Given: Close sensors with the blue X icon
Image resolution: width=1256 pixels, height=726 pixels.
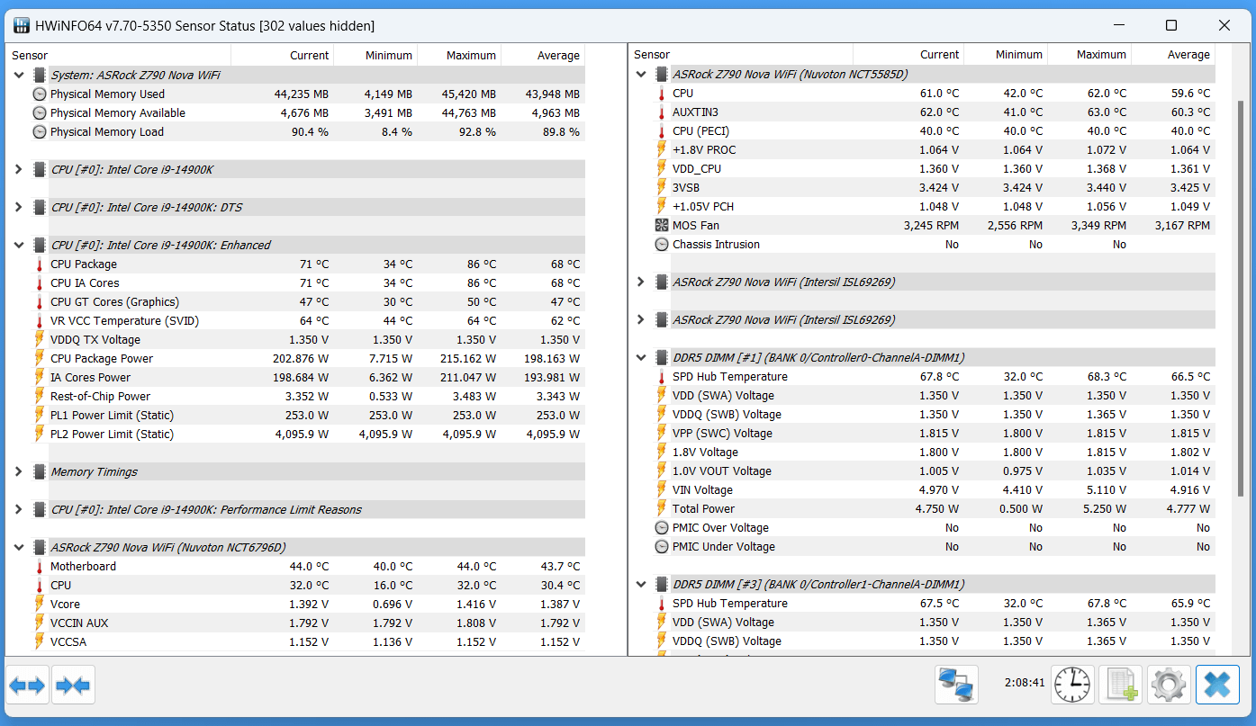Looking at the screenshot, I should tap(1217, 686).
